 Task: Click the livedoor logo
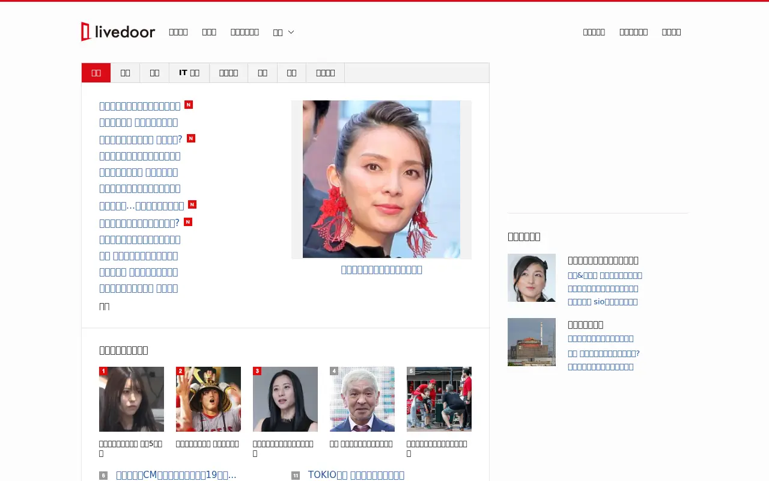[118, 32]
